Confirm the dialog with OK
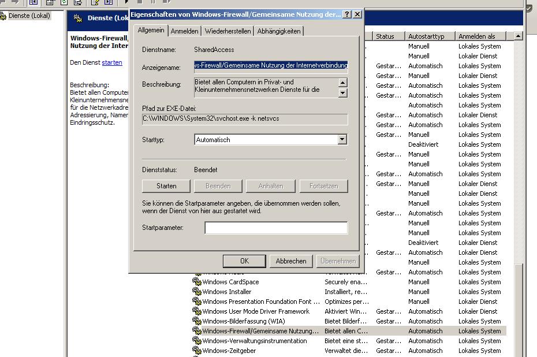 click(244, 261)
